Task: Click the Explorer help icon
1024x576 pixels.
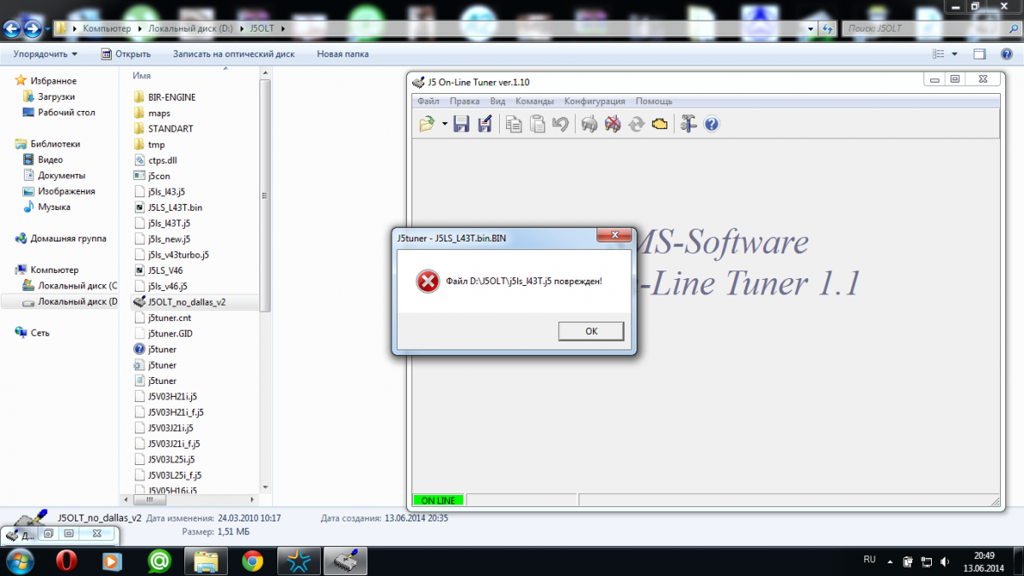Action: pyautogui.click(x=1005, y=54)
